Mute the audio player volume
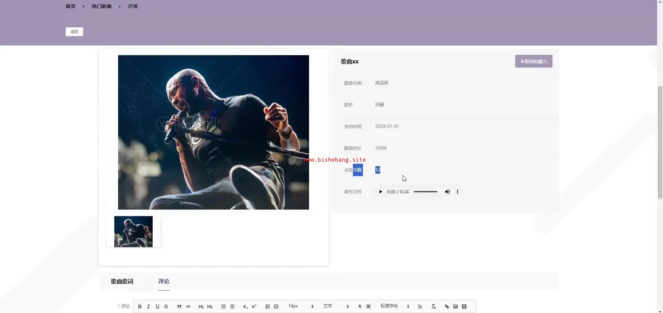Image resolution: width=663 pixels, height=313 pixels. point(447,192)
